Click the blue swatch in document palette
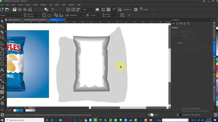 click(x=20, y=110)
